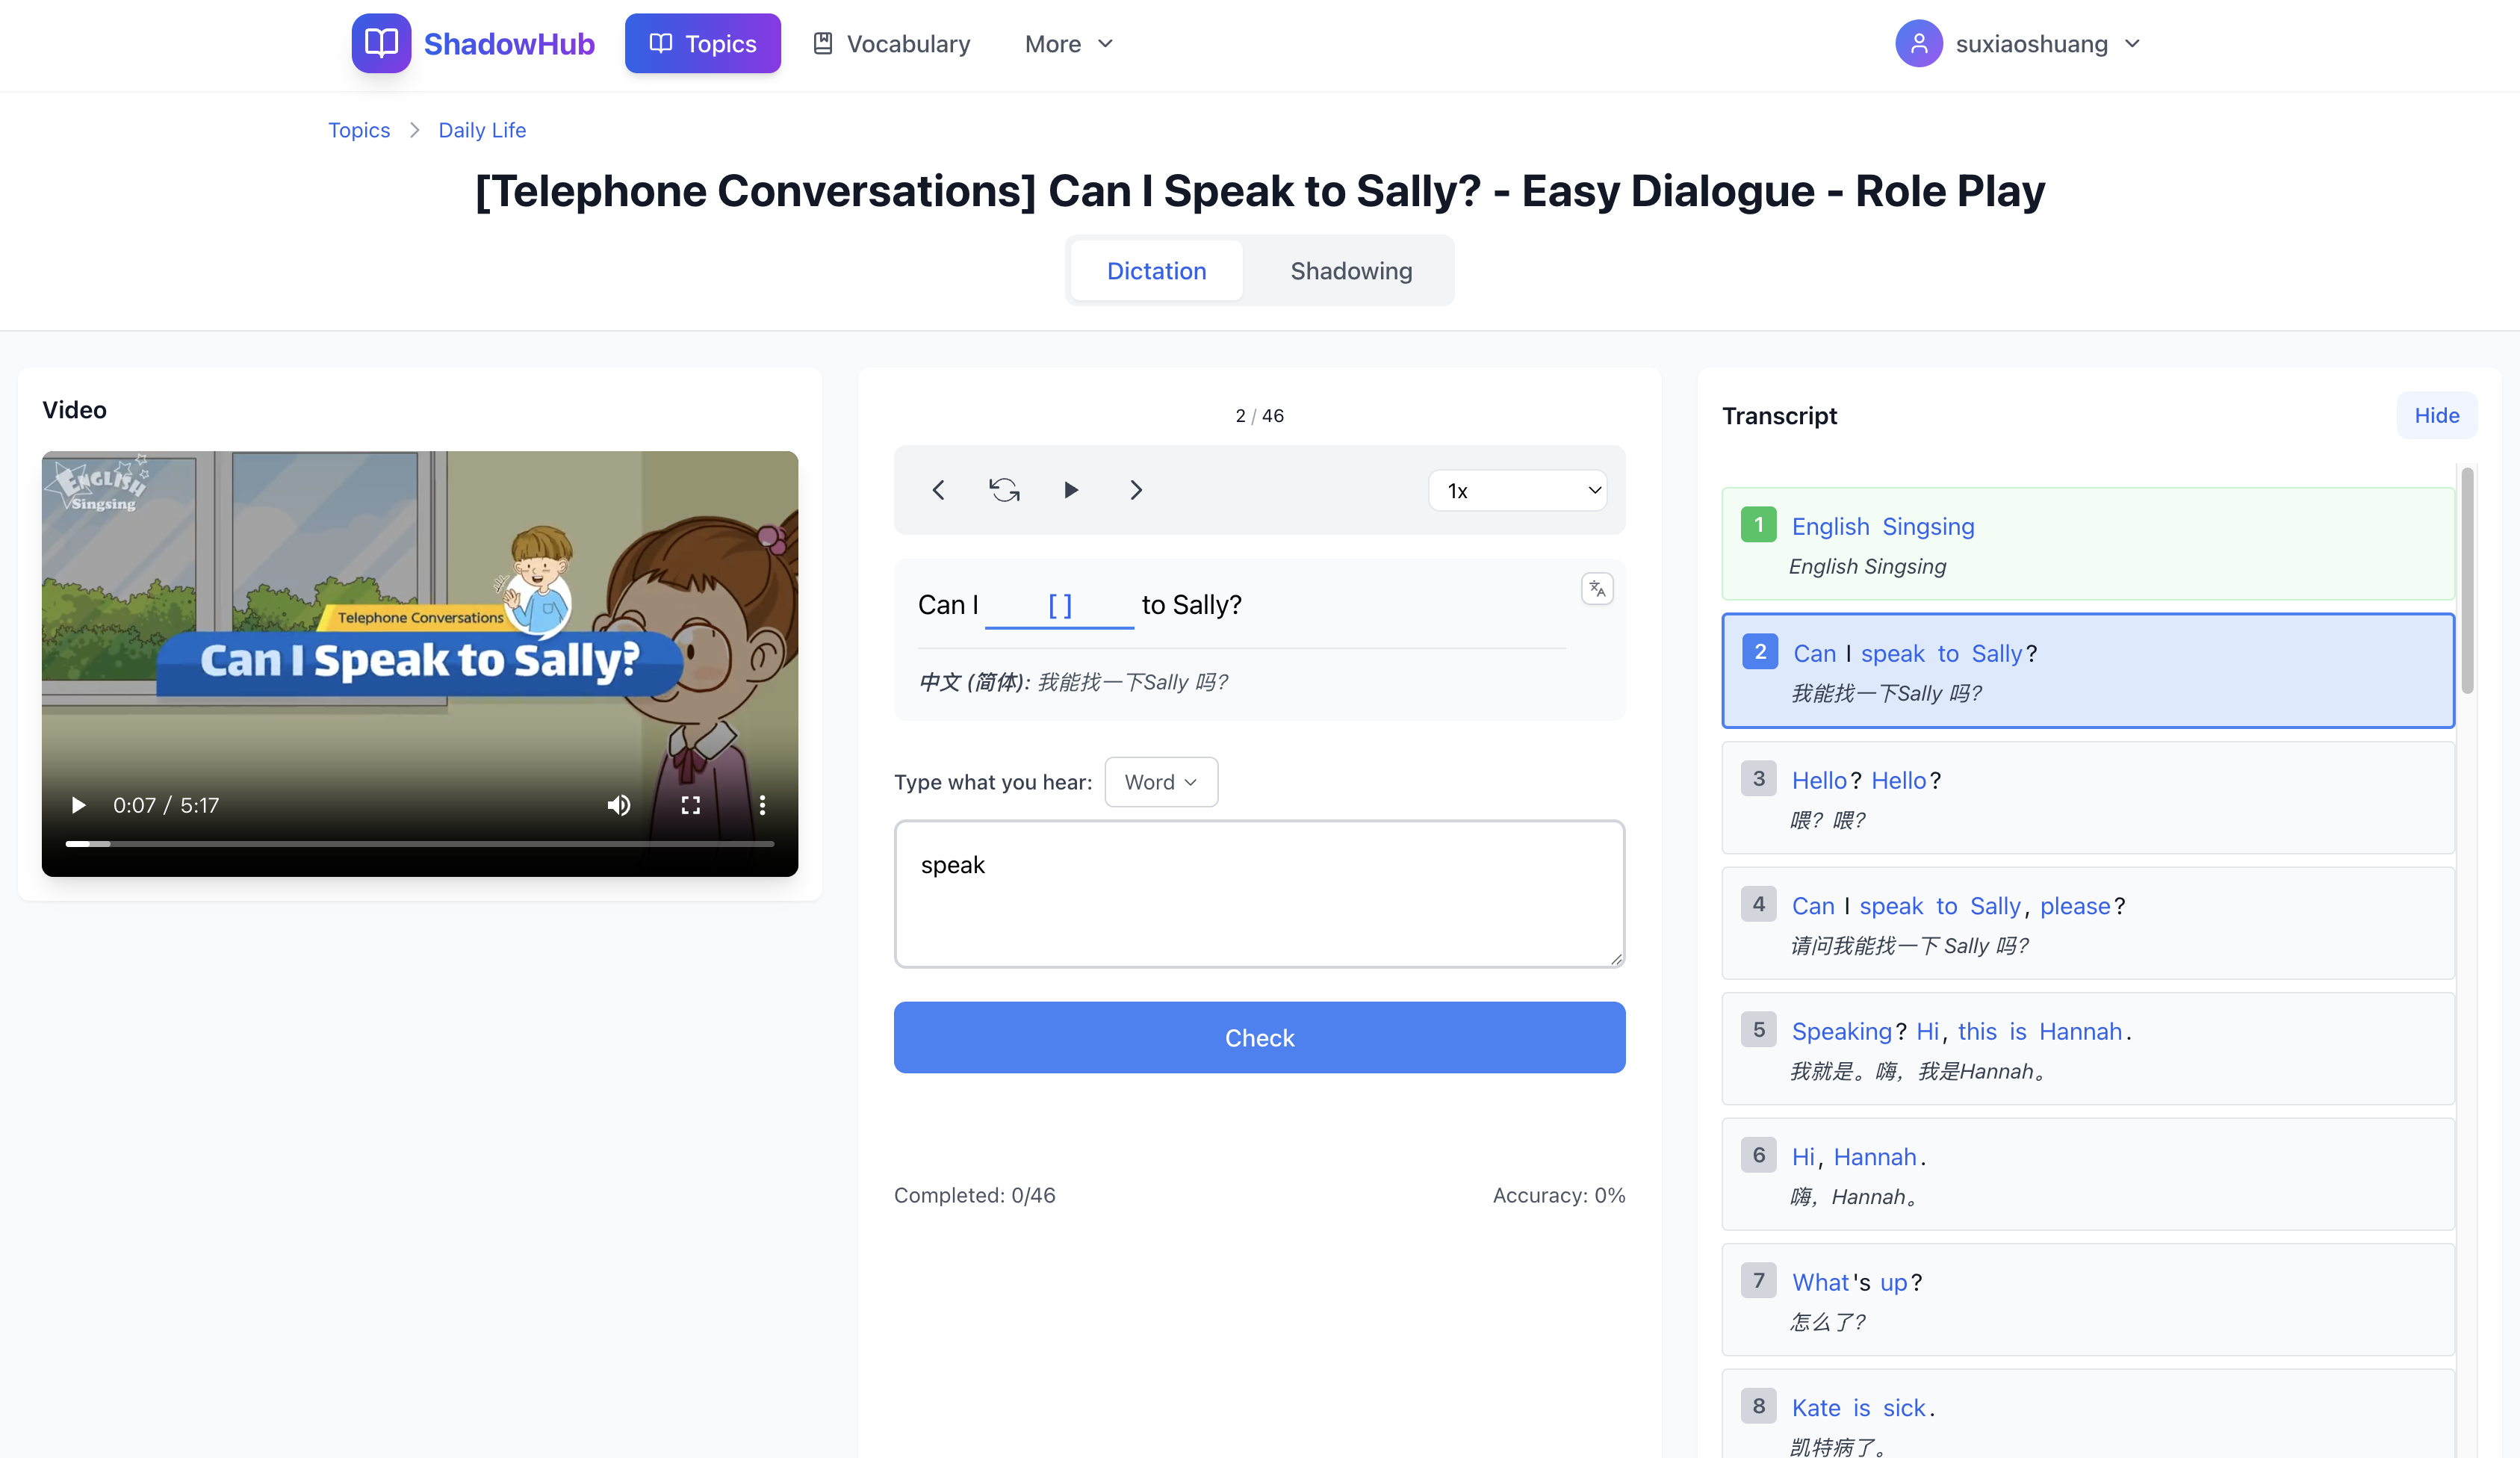Image resolution: width=2520 pixels, height=1458 pixels.
Task: Select transcript line 7 What's up?
Action: (x=2088, y=1300)
